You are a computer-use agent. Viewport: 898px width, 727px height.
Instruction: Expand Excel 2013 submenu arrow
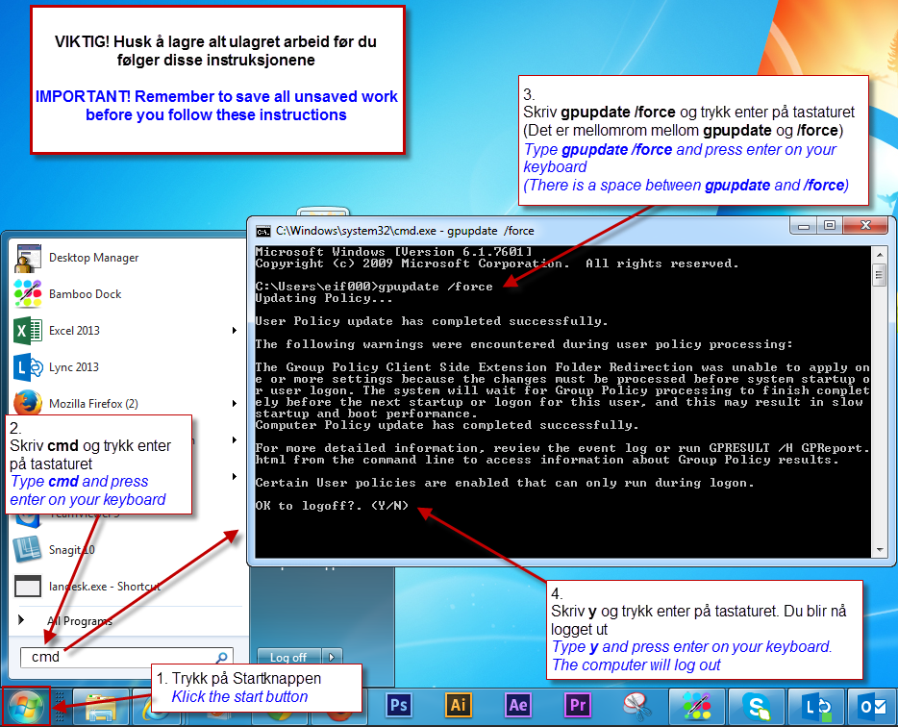pyautogui.click(x=235, y=331)
